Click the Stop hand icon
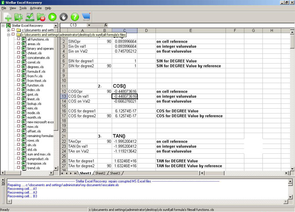Viewport: 295px width, 212px height. 64,17
